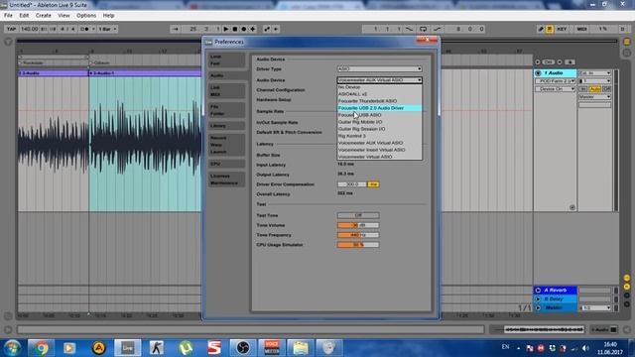Open the Create menu
This screenshot has height=357, width=635.
click(x=44, y=16)
